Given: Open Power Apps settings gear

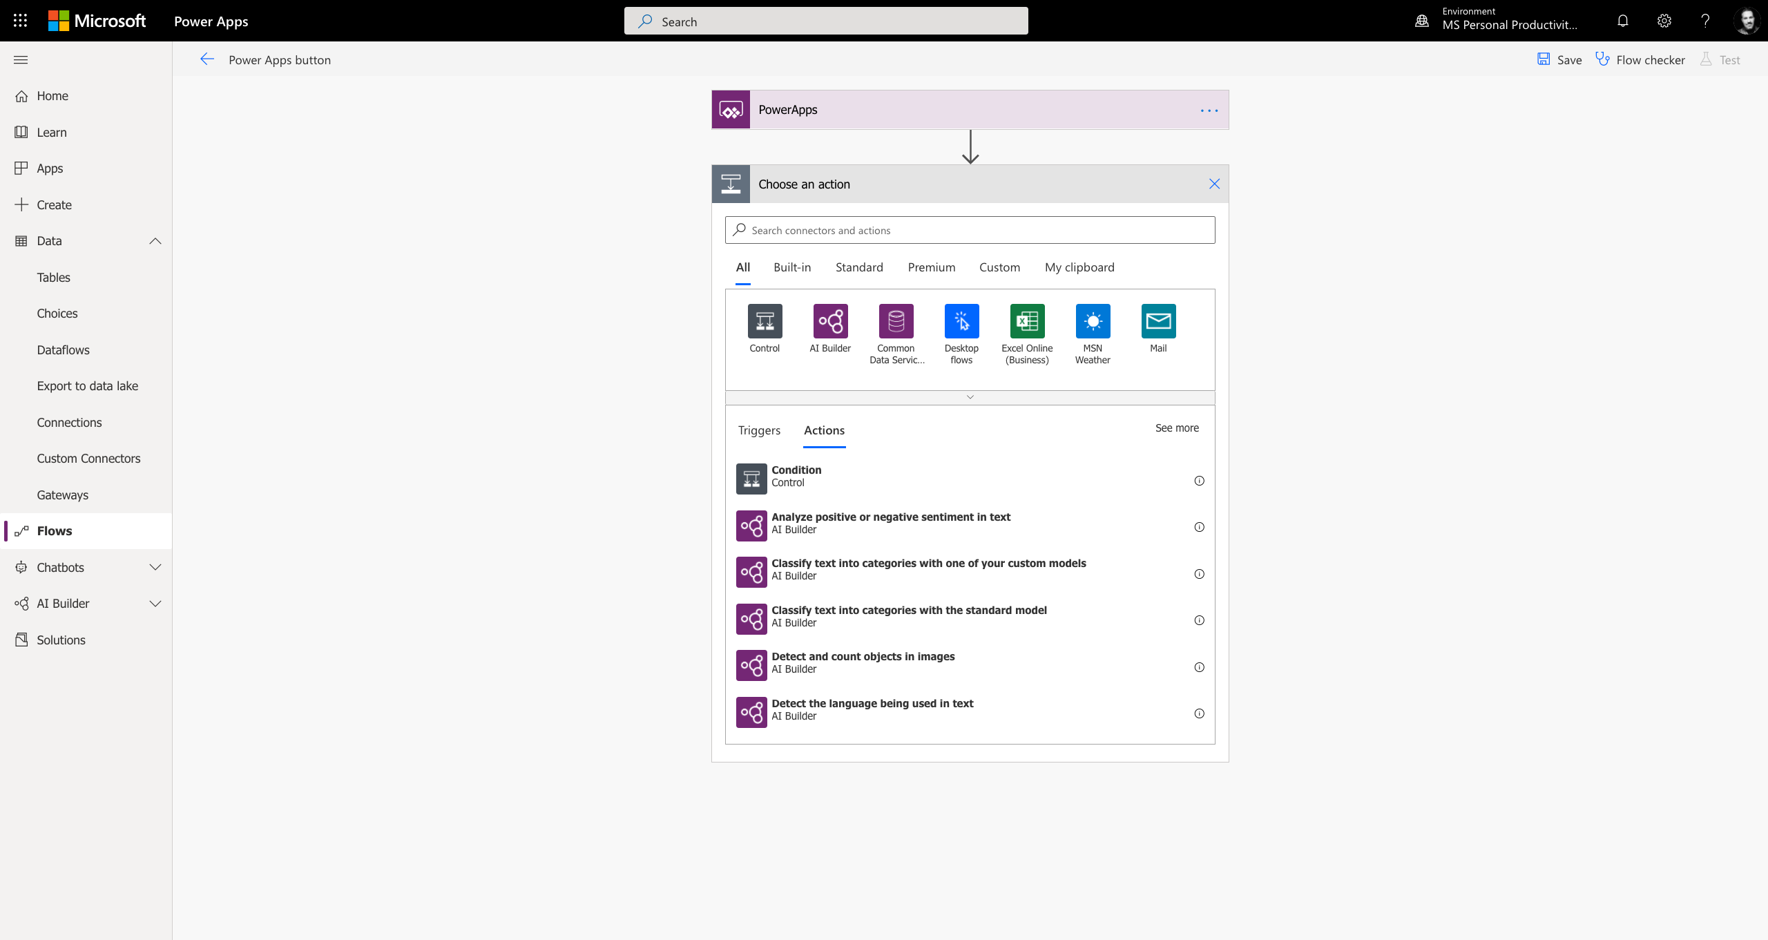Looking at the screenshot, I should coord(1664,21).
